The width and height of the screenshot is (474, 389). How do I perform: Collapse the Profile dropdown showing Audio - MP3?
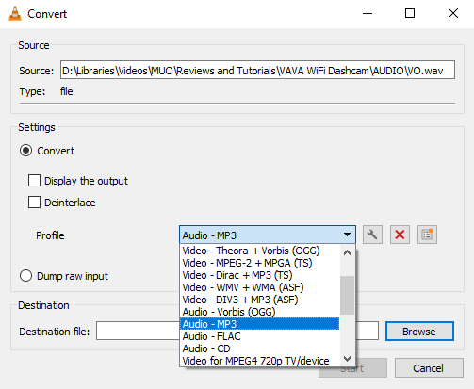coord(268,235)
